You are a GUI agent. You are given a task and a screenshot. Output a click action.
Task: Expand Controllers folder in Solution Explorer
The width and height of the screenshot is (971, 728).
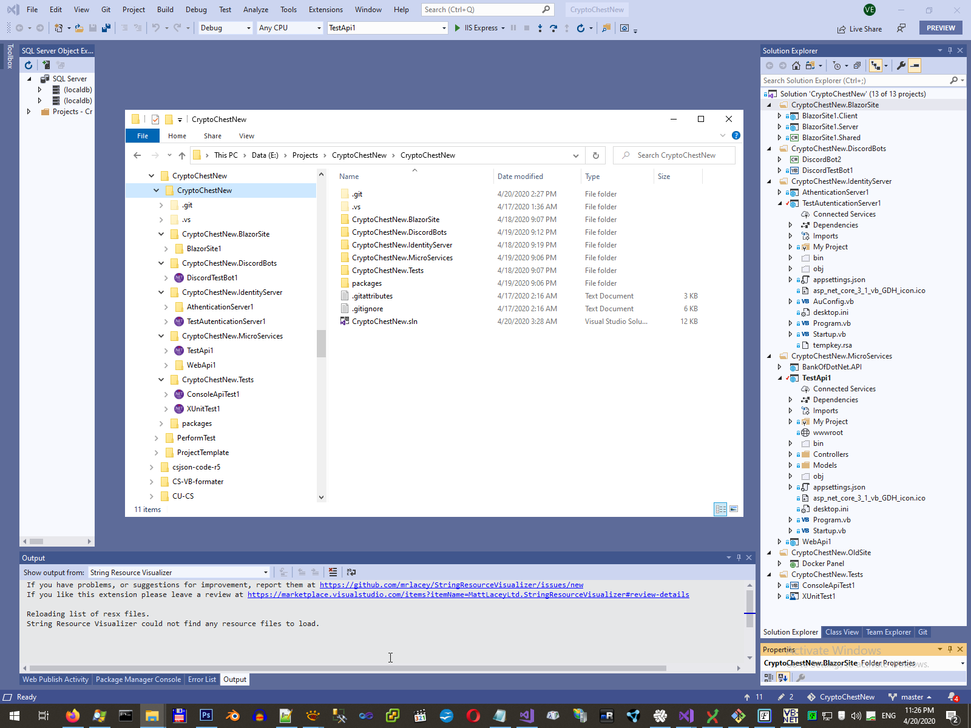pos(790,454)
